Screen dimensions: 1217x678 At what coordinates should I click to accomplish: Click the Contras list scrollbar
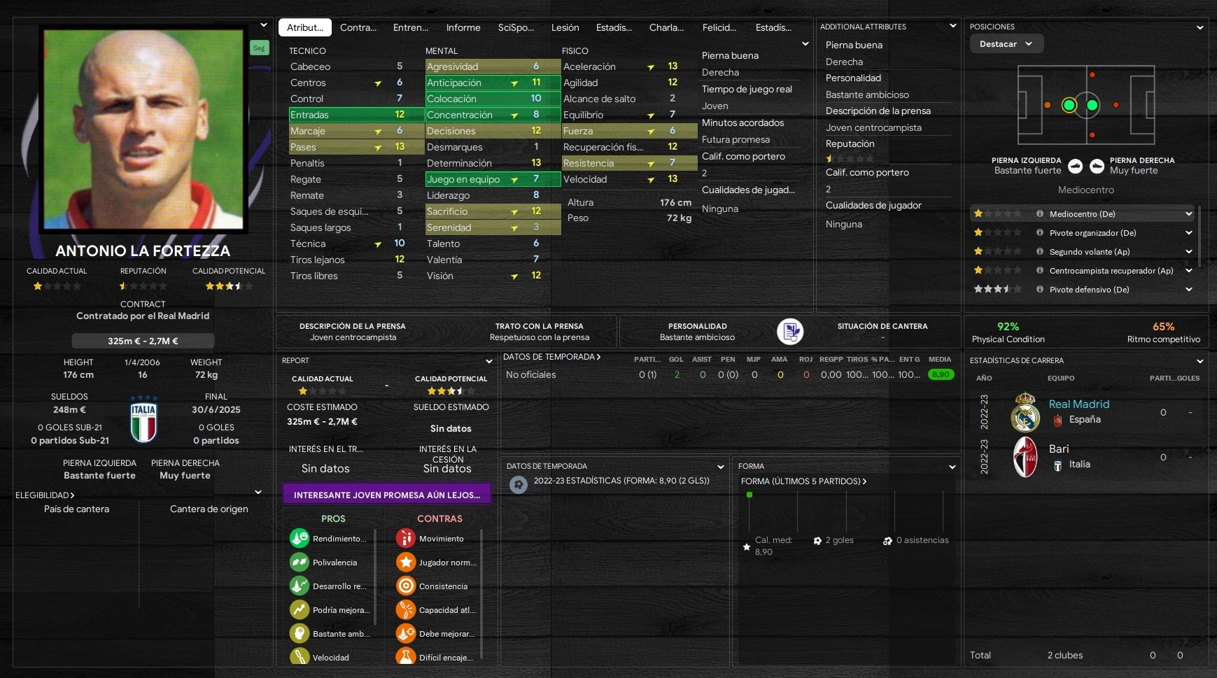tap(482, 593)
